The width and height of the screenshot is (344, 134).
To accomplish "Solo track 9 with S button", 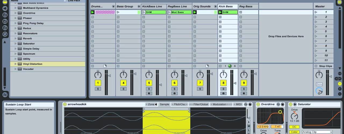I will pyautogui.click(x=244, y=89).
